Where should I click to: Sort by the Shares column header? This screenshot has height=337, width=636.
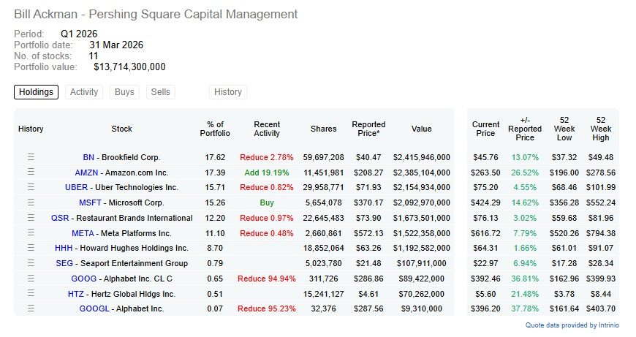(324, 129)
